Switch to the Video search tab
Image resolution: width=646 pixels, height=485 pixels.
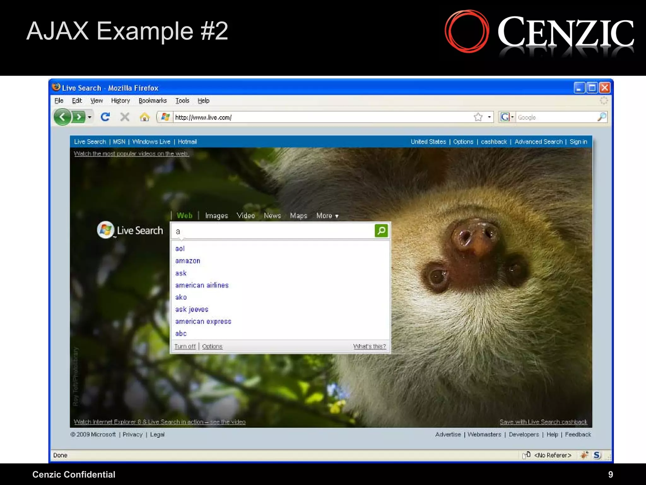pyautogui.click(x=245, y=216)
